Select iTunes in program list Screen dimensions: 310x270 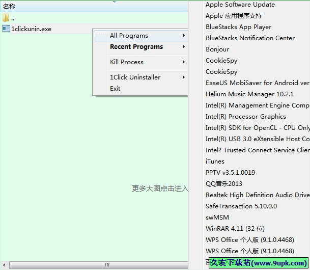pyautogui.click(x=215, y=161)
